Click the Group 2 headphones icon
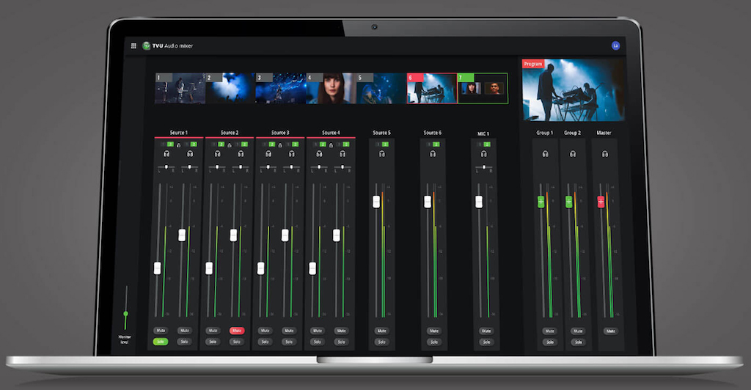 tap(573, 154)
